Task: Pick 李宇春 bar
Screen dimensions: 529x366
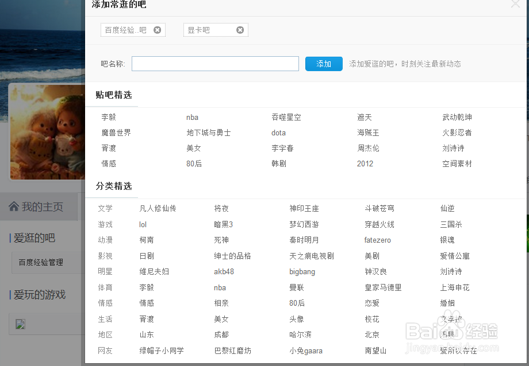Action: tap(282, 148)
